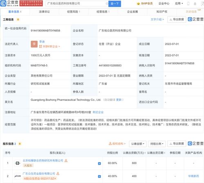Image resolution: width=204 pixels, height=183 pixels.
Task: Select credit code 91441900MABT5YN858 in 统一社会信用代码 row
Action: [x=45, y=31]
